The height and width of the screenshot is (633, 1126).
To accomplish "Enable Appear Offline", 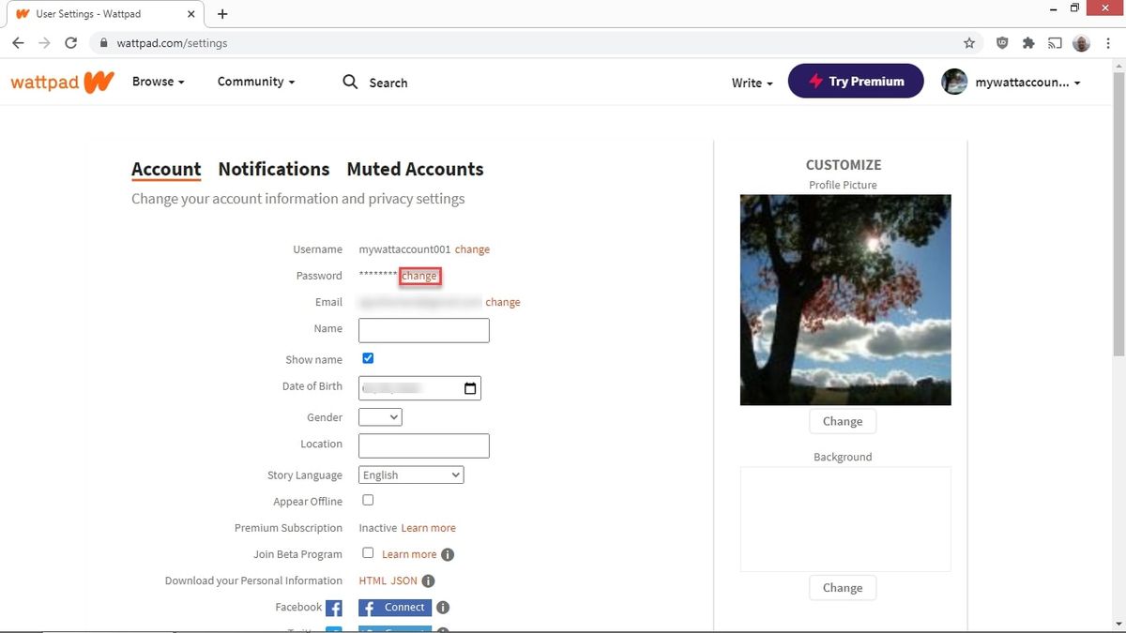I will pos(368,500).
